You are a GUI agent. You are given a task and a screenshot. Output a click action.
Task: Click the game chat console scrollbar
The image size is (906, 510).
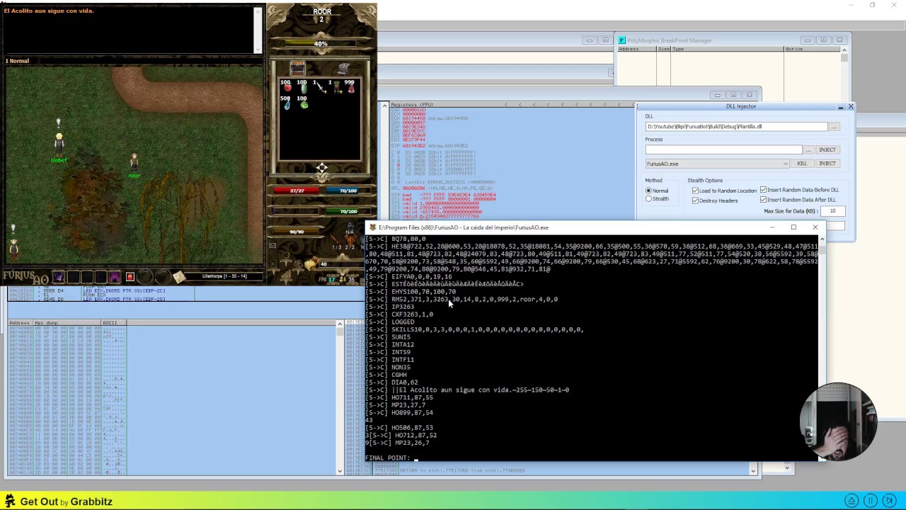[x=259, y=30]
